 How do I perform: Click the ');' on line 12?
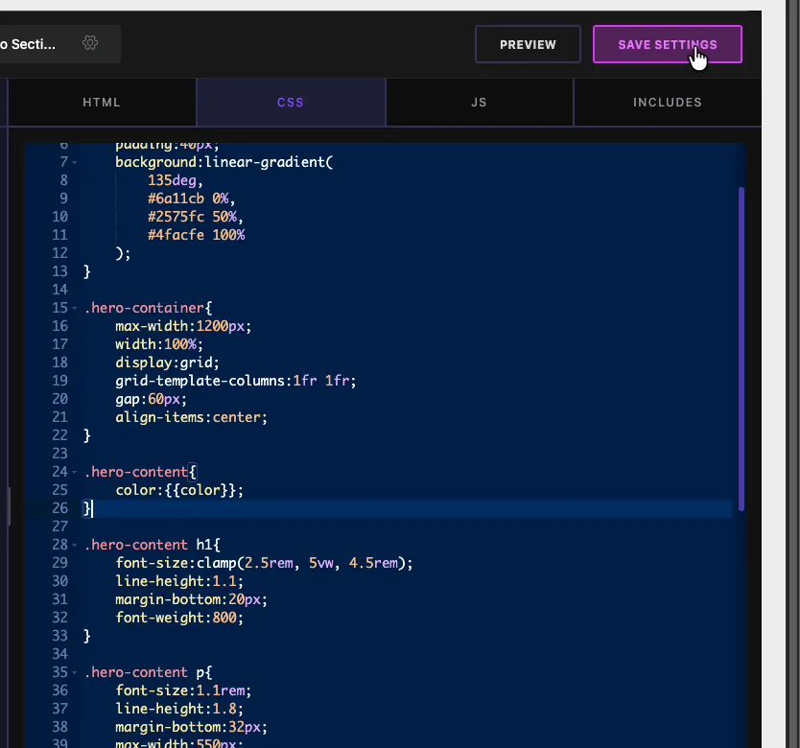(123, 253)
